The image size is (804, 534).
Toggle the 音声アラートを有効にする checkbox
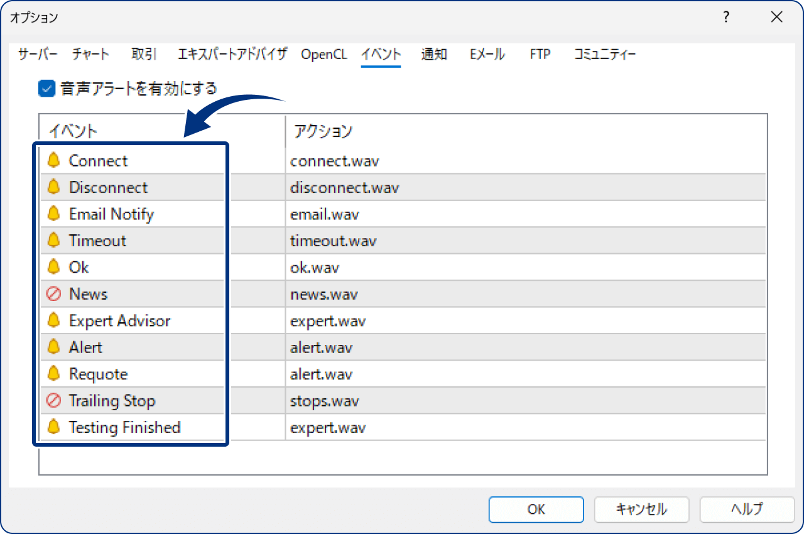coord(47,88)
